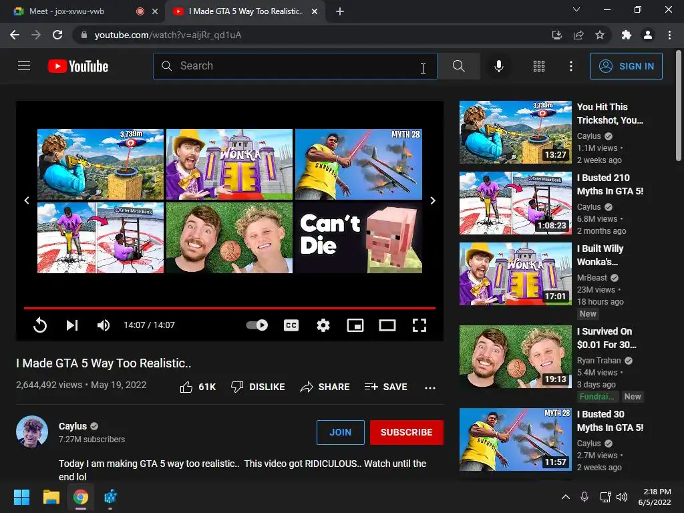Reload the current page
Viewport: 684px width, 513px height.
(x=57, y=35)
